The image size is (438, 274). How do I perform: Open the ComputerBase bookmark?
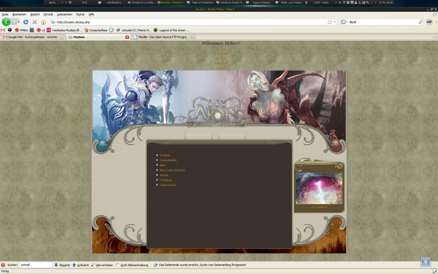pos(96,30)
